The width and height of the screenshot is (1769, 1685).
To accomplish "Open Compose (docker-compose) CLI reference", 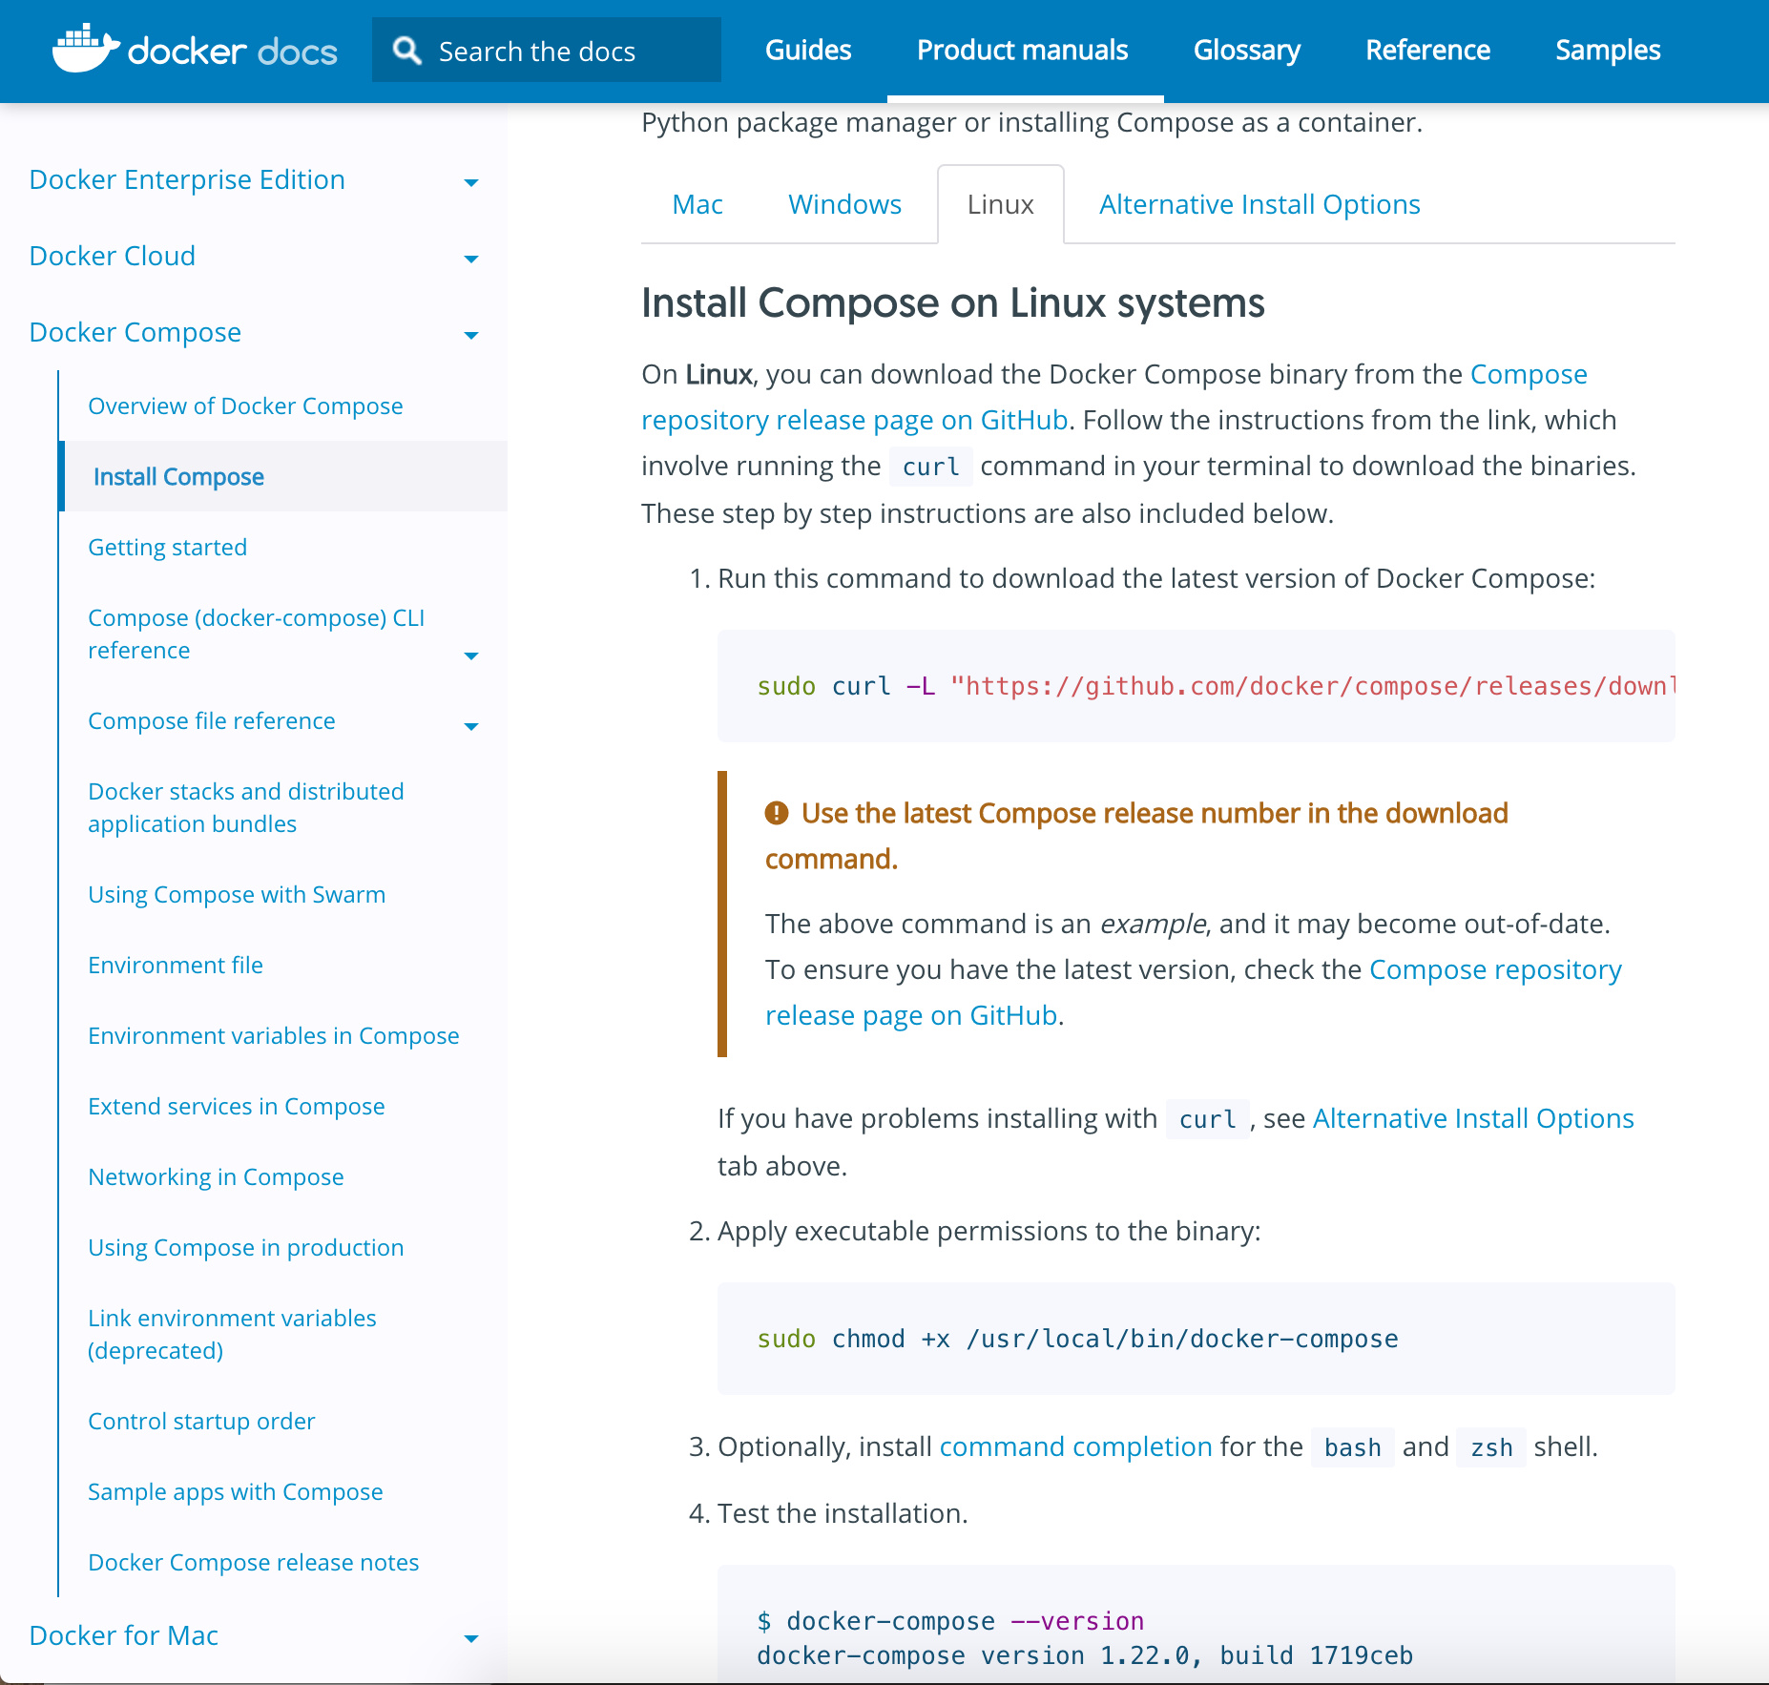I will [x=256, y=634].
